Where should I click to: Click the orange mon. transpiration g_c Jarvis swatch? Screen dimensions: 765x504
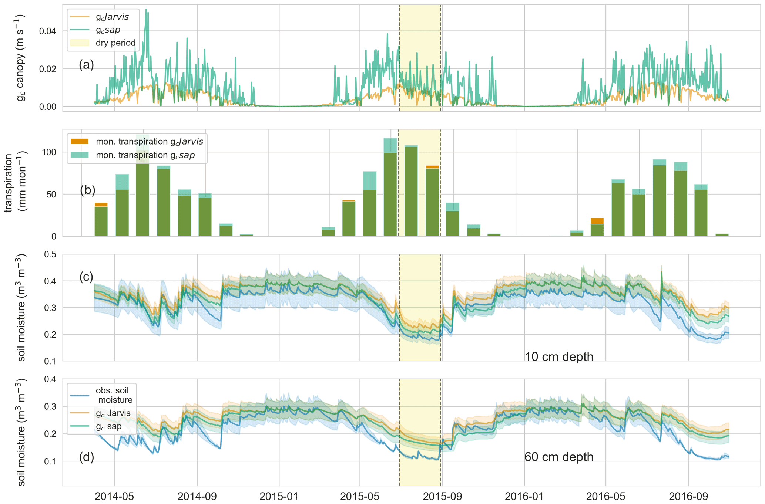coord(80,142)
